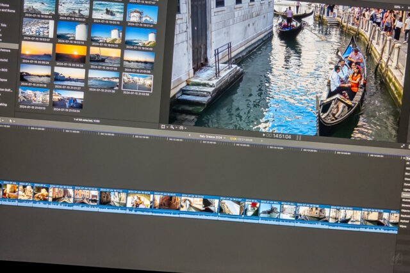The image size is (410, 273).
Task: Select the Patmos event in the sidebar
Action: coord(4,49)
